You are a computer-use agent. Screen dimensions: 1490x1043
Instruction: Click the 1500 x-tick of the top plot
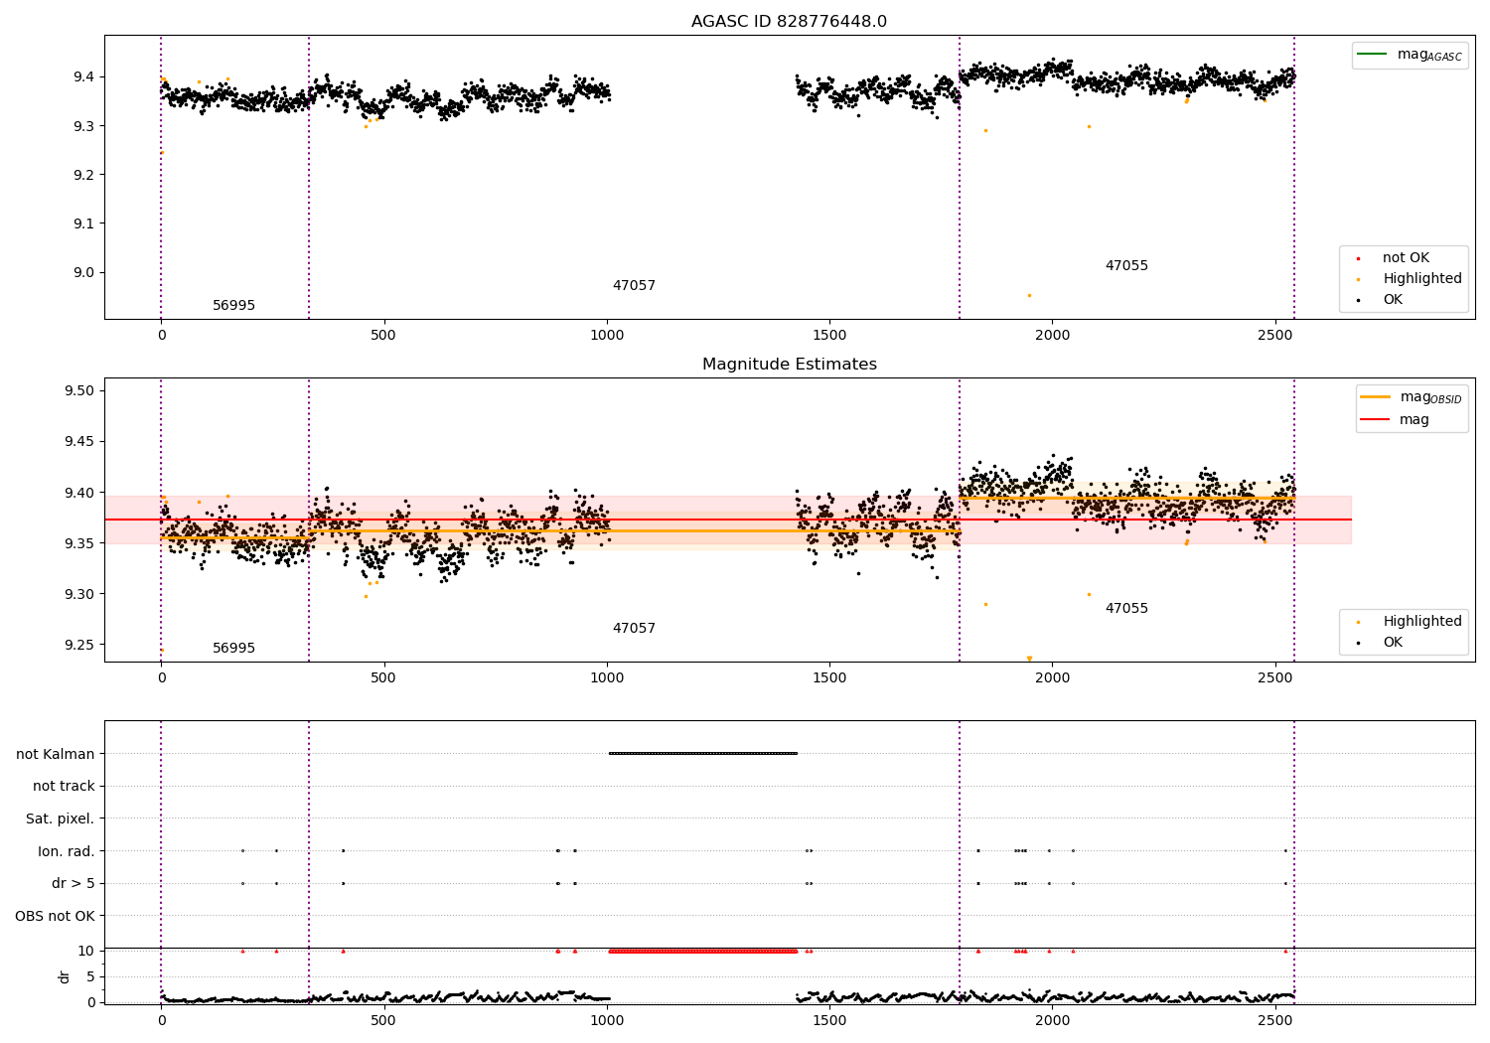[829, 336]
